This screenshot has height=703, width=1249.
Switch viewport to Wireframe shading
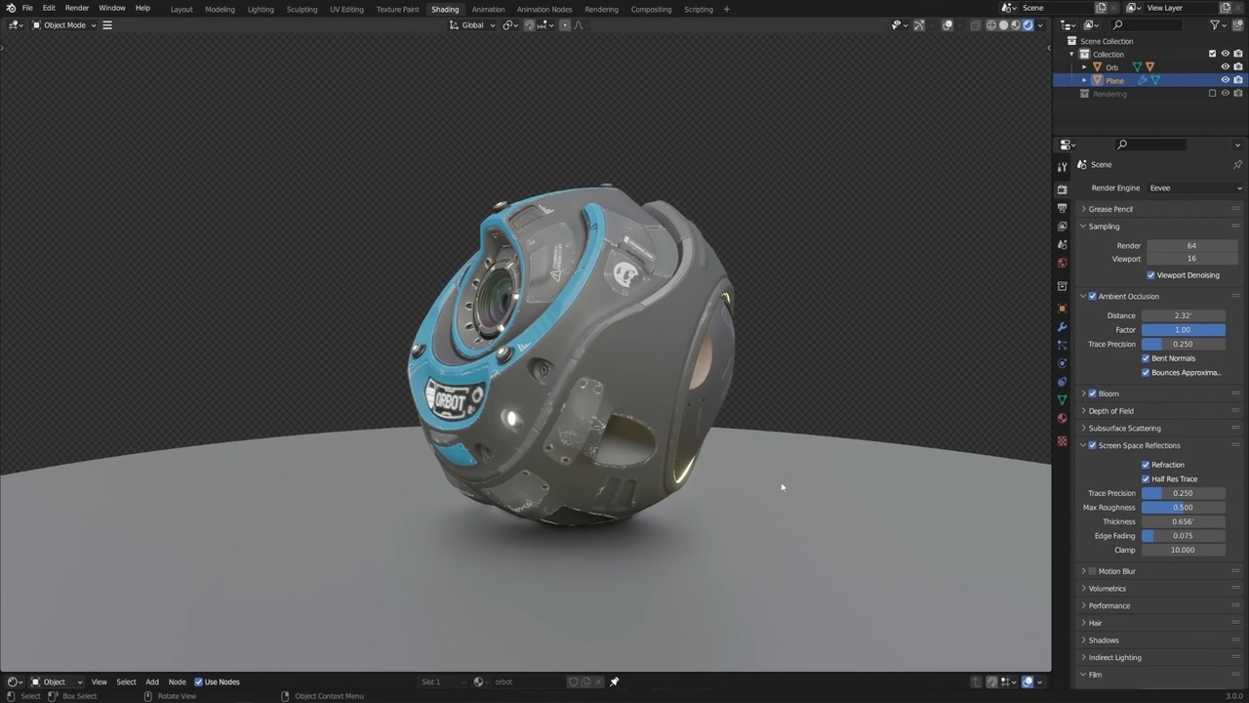point(991,25)
